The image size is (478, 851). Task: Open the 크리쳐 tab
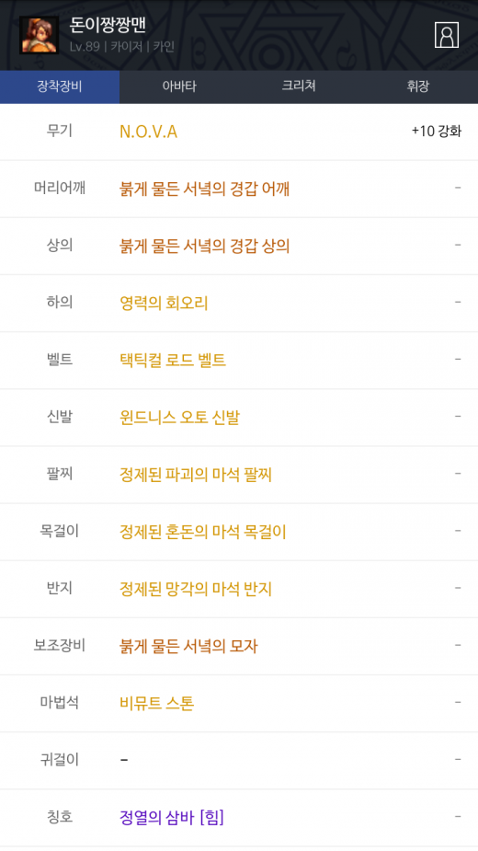pyautogui.click(x=299, y=86)
